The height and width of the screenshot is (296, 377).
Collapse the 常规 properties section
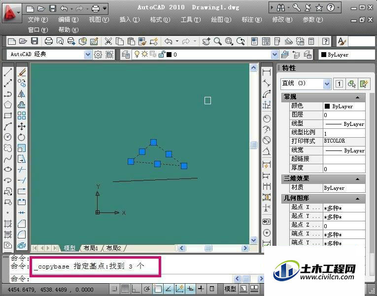click(357, 97)
